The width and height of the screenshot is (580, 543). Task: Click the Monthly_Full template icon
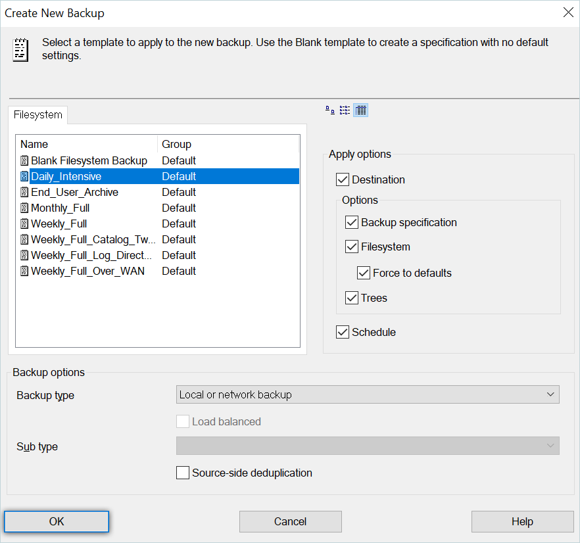pos(24,208)
